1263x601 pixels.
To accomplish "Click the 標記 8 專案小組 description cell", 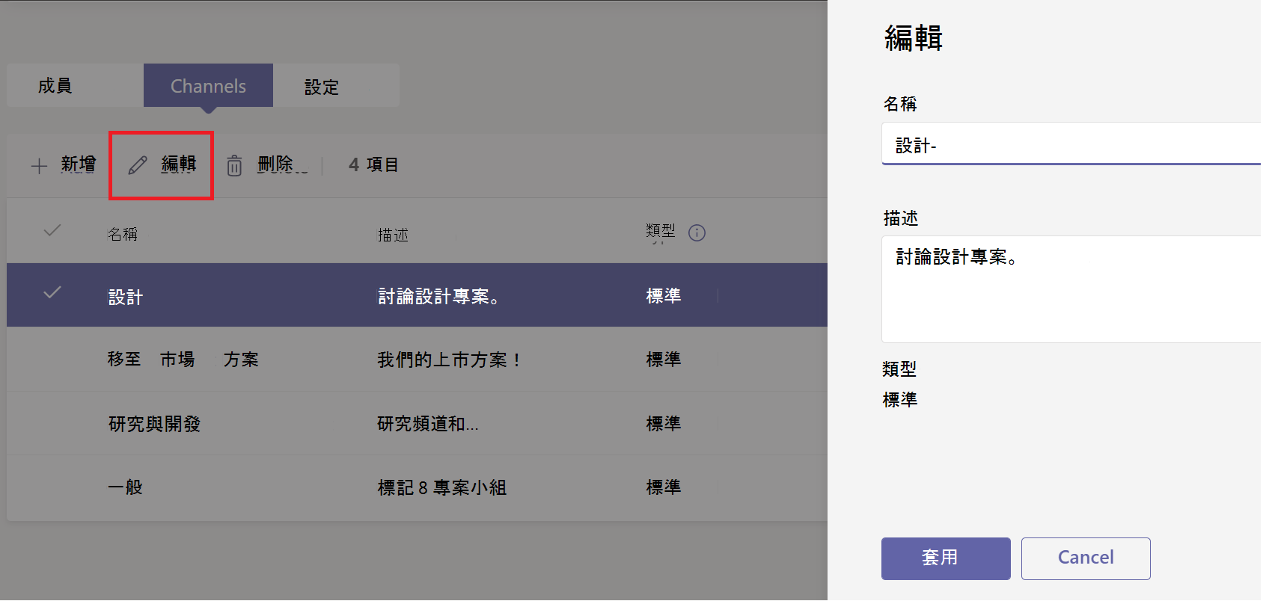I will click(442, 488).
